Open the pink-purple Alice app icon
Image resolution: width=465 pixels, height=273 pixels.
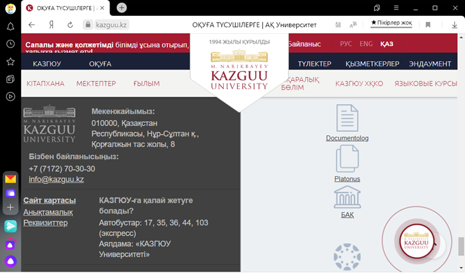coord(11,245)
